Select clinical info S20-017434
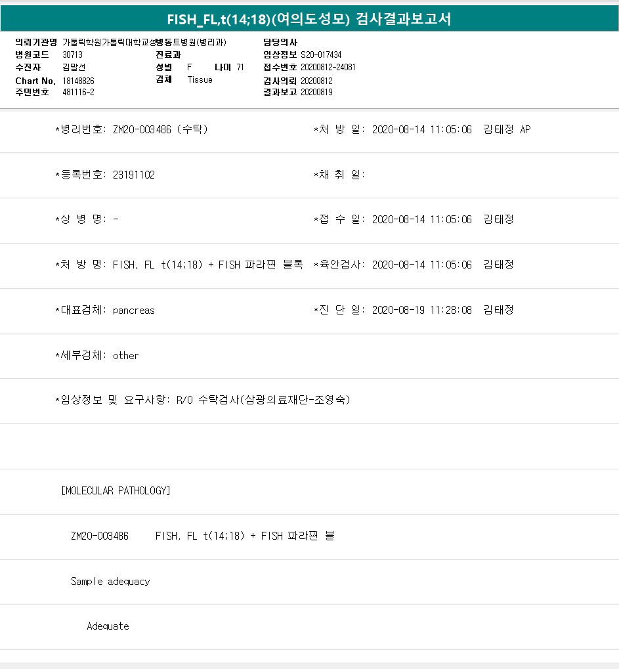This screenshot has height=669, width=619. click(x=321, y=54)
